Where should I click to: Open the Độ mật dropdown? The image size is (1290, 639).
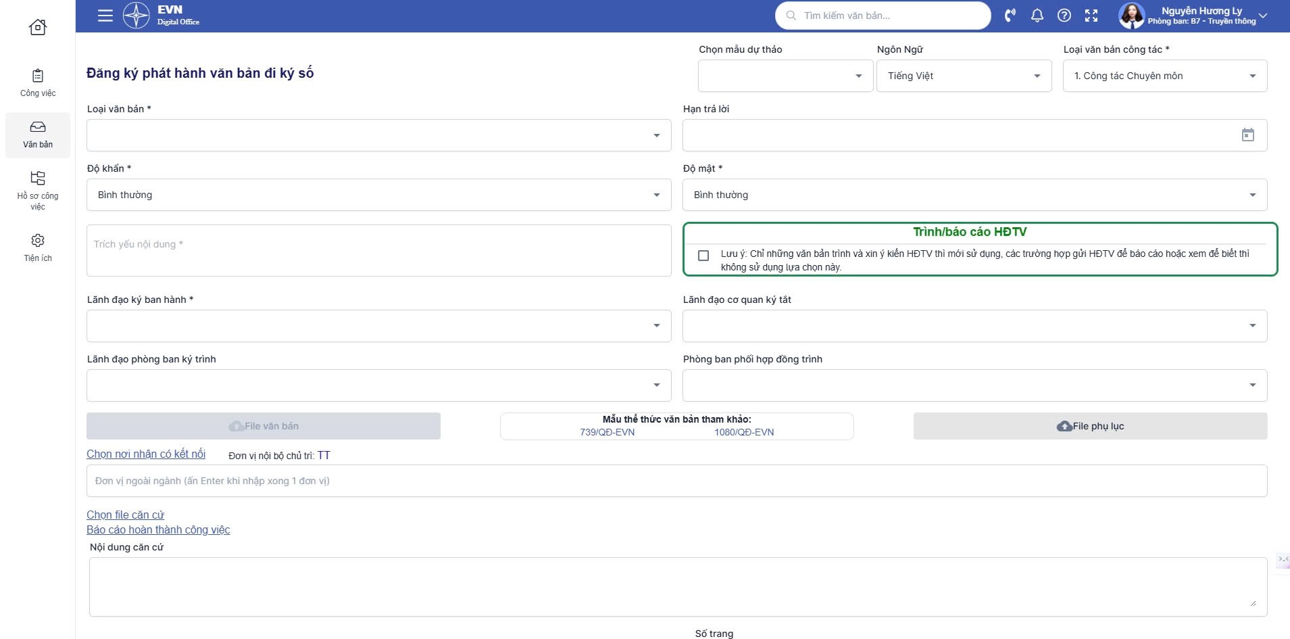click(974, 195)
